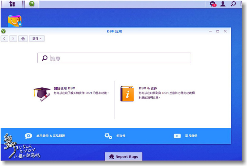Click the FAQ speech bubble icon
Viewport: 247px width, 166px height.
pos(28,136)
